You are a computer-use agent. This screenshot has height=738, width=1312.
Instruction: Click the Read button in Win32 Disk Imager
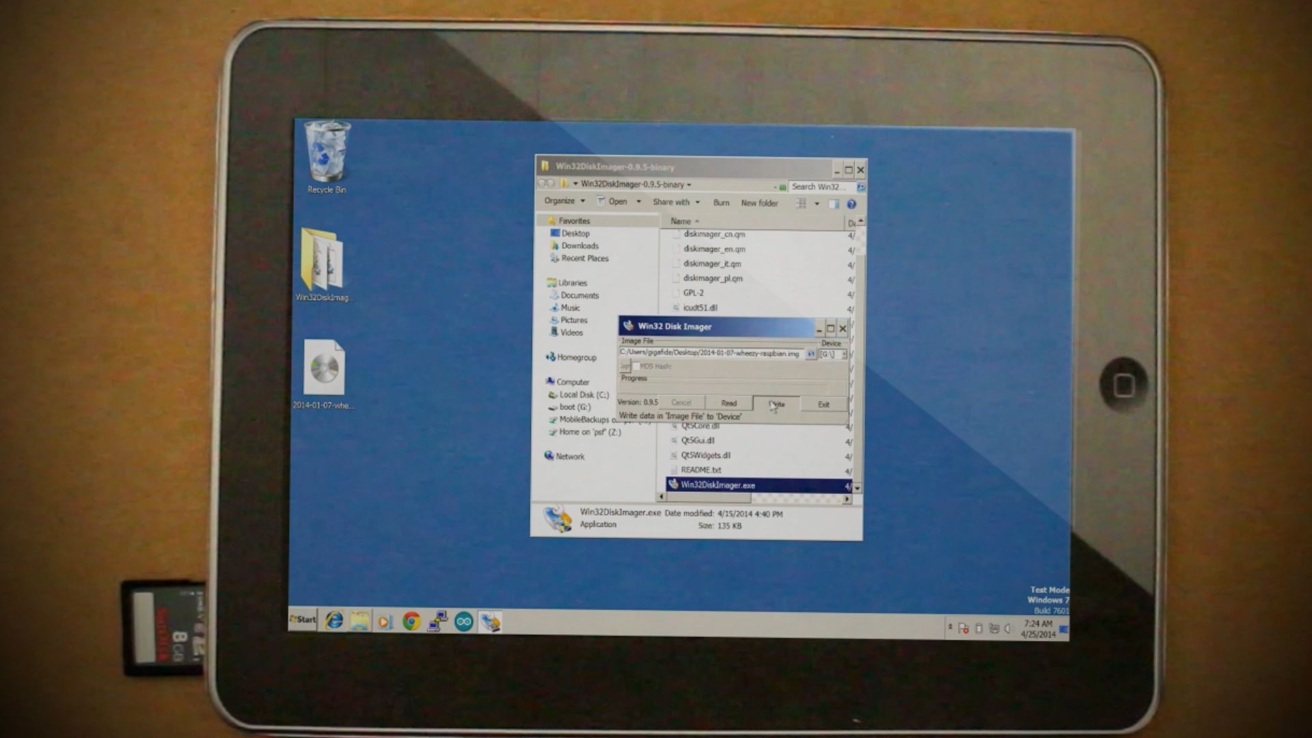(x=728, y=403)
